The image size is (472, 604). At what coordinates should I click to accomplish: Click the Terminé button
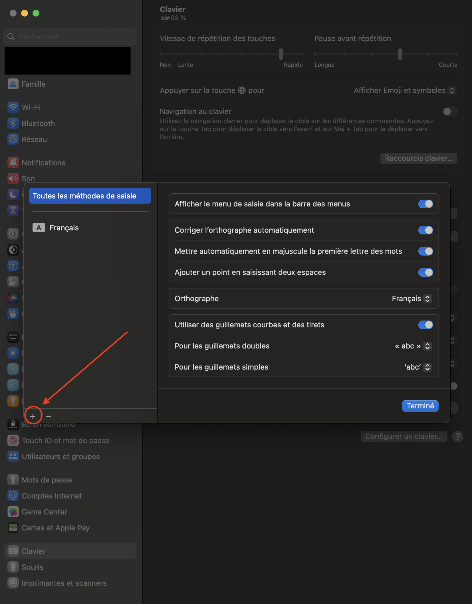coord(420,406)
